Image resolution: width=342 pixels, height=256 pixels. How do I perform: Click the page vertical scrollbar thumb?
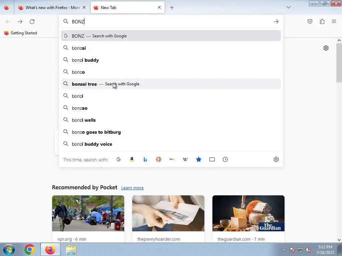click(339, 63)
